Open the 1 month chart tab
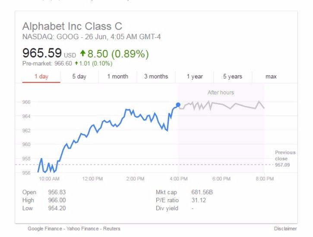Image resolution: width=313 pixels, height=237 pixels. (x=117, y=77)
